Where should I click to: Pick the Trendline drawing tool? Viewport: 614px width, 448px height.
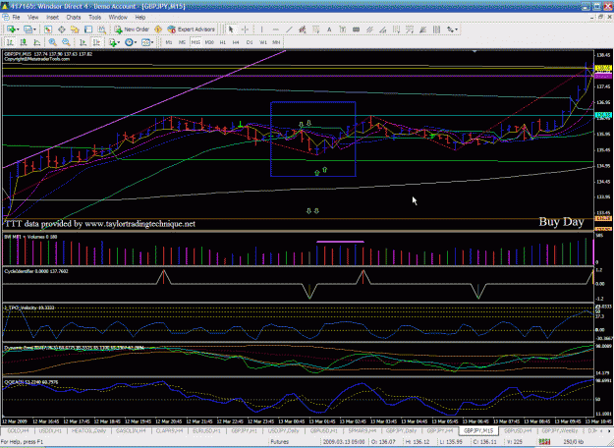(x=289, y=29)
